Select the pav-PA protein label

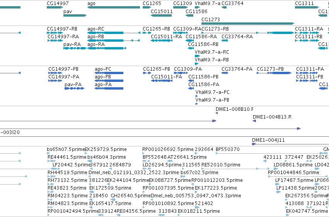[73, 85]
